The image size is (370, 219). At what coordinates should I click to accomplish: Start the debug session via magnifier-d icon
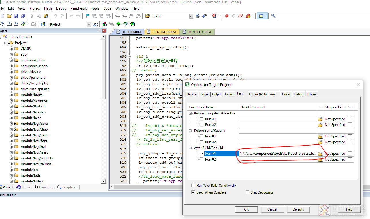(x=214, y=16)
